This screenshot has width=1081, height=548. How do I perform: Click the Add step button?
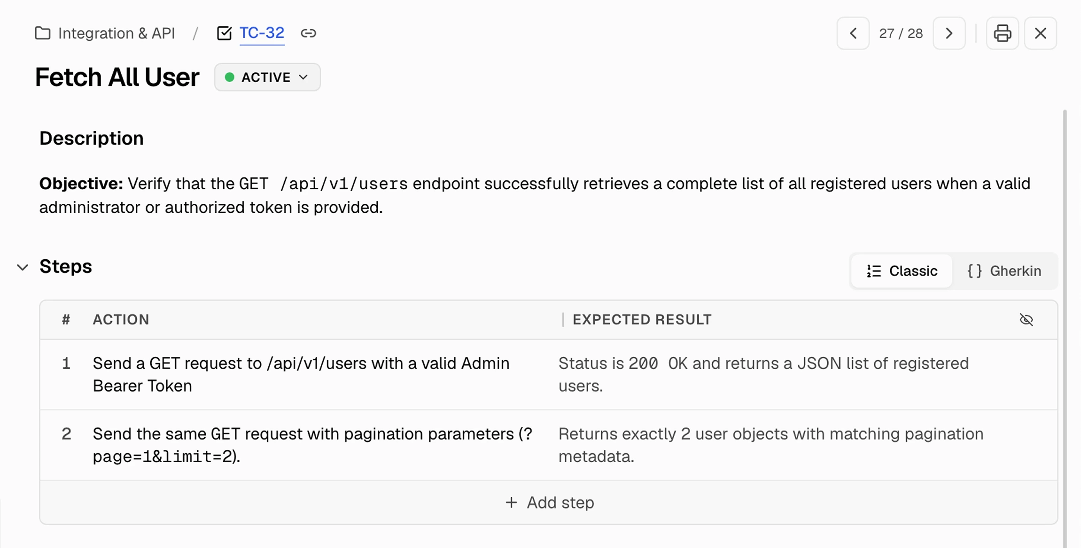click(x=549, y=502)
